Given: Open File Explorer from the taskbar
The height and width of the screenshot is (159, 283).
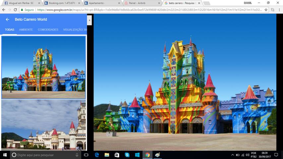Looking at the screenshot, I should pos(107,155).
